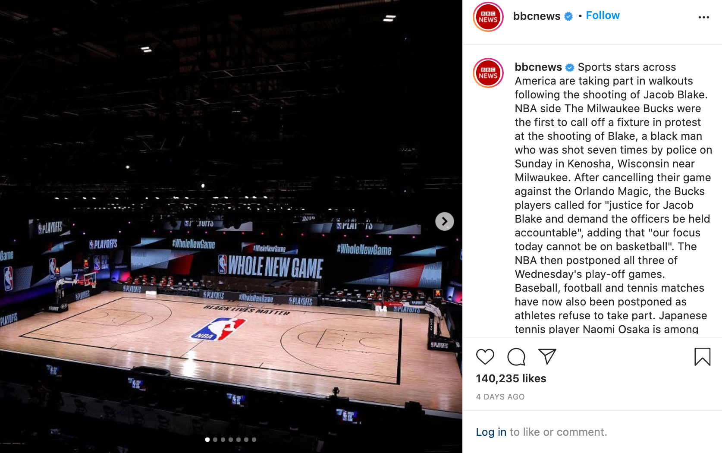This screenshot has width=722, height=453.
Task: Jump to the last carousel dot
Action: [254, 440]
